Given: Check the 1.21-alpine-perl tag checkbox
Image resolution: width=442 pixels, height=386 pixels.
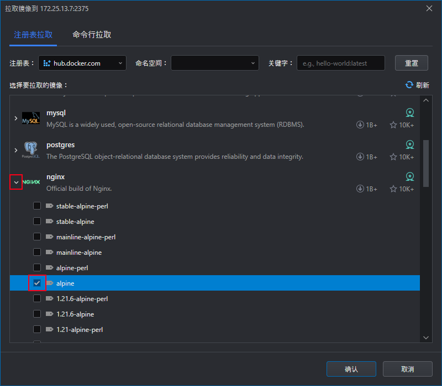Looking at the screenshot, I should click(x=37, y=329).
